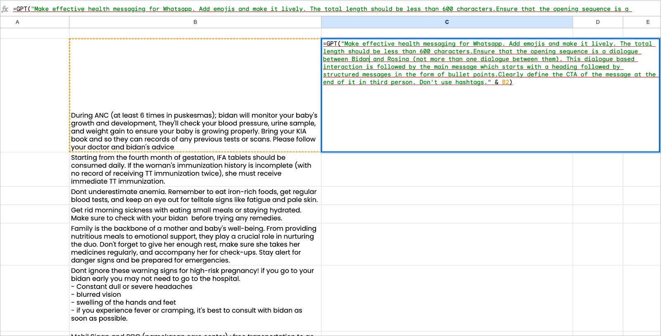Select the highlighted column C header
661x336 pixels.
tap(447, 22)
